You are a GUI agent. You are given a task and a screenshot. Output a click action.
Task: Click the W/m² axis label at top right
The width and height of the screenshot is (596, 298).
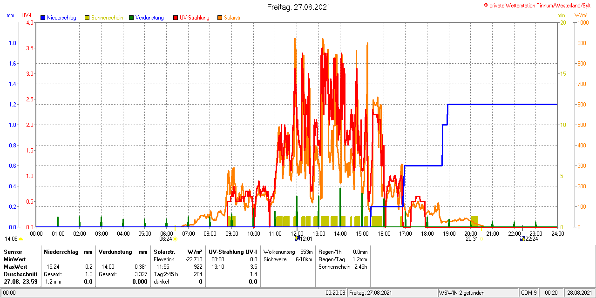pos(581,15)
